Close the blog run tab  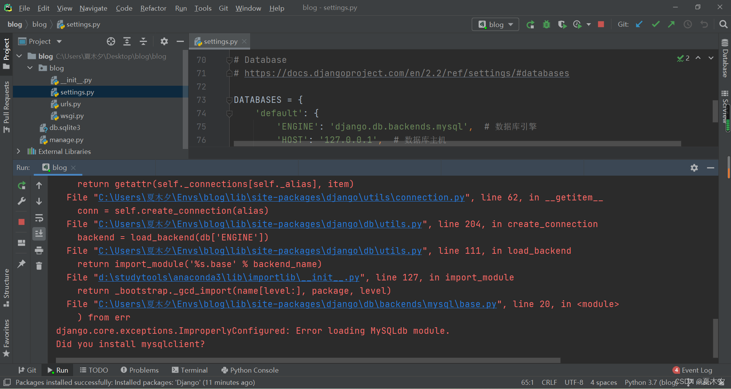73,168
